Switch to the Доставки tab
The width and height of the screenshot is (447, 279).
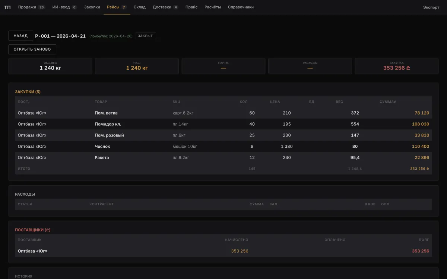click(165, 7)
